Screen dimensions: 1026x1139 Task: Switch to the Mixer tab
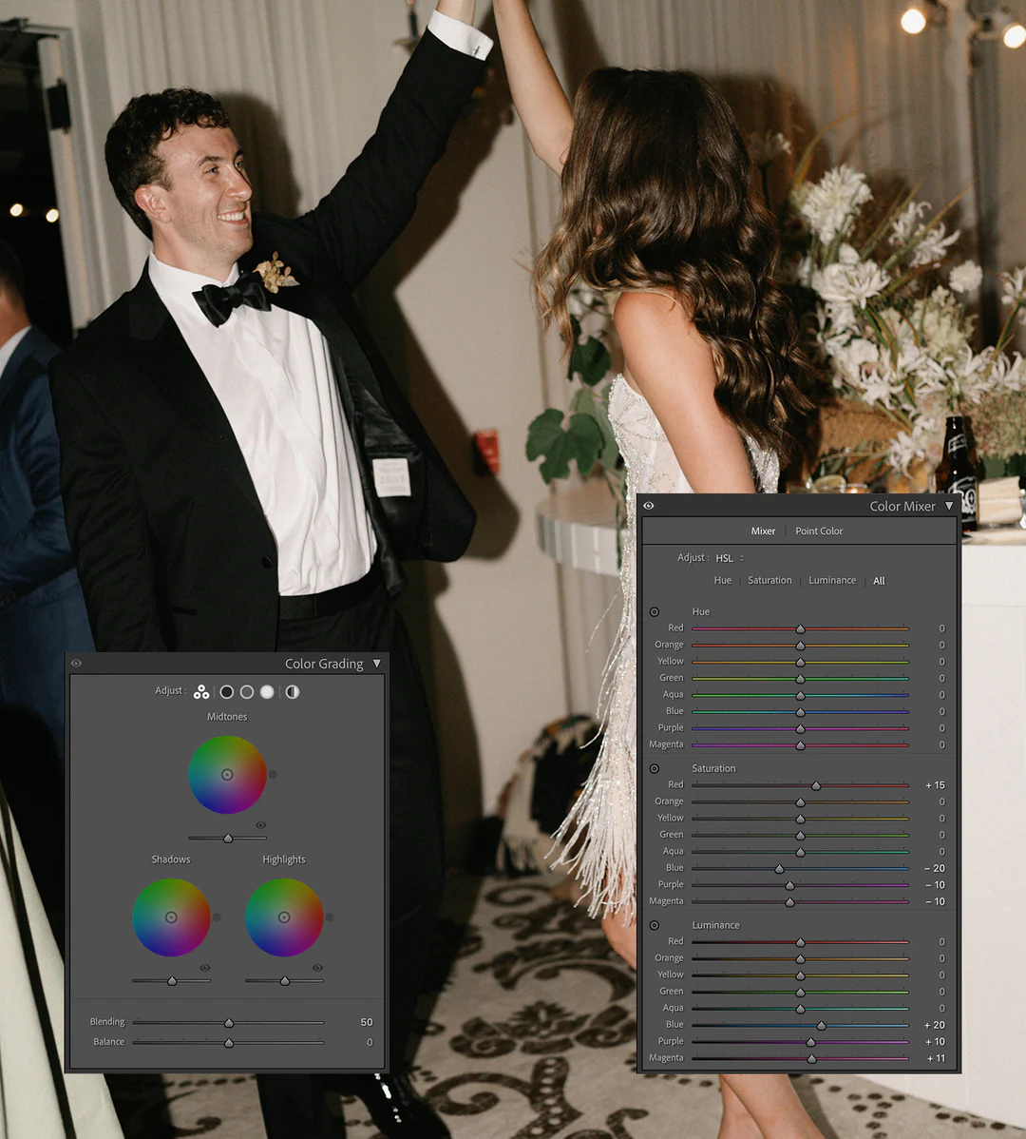[763, 531]
